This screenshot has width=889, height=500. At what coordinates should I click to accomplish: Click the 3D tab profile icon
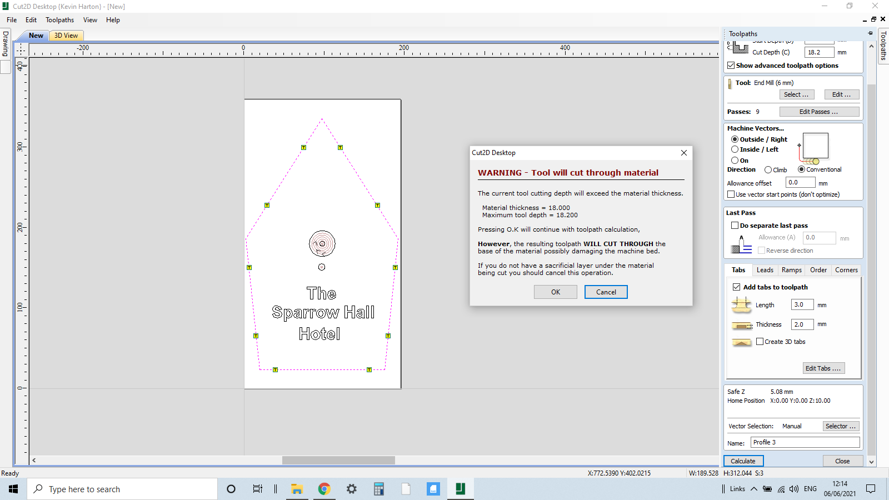[x=742, y=343]
